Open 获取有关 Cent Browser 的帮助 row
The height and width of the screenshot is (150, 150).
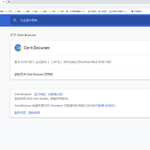[x=80, y=74]
